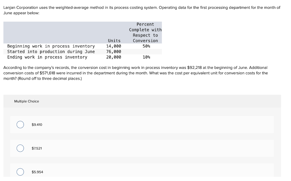This screenshot has width=291, height=181.
Task: Click the $5.954 answer label
Action: [37, 172]
